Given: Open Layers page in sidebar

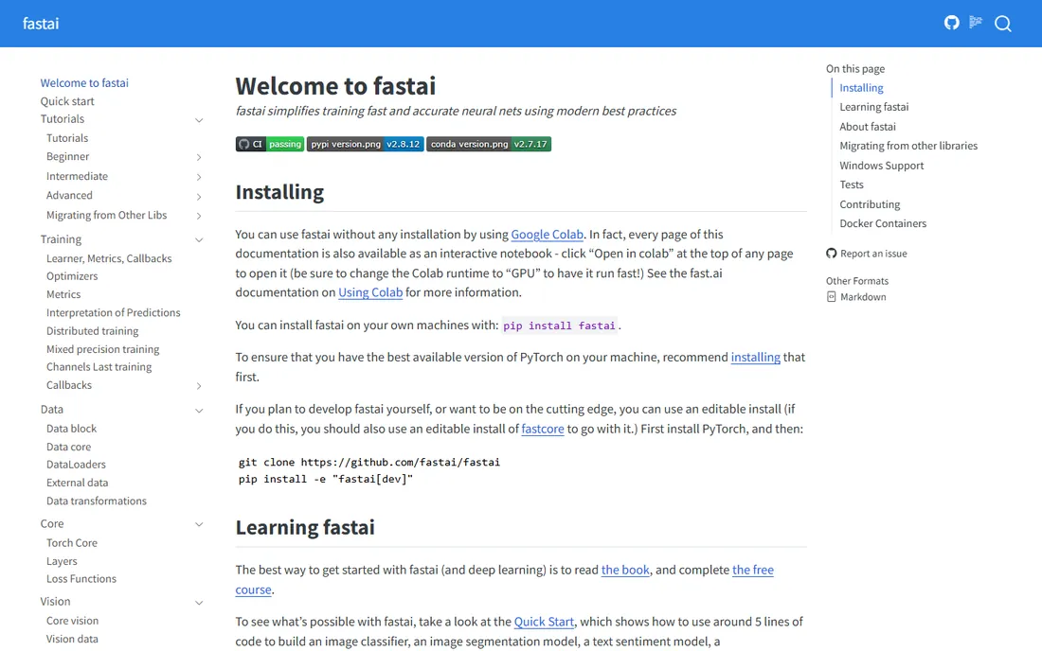Looking at the screenshot, I should coord(62,561).
